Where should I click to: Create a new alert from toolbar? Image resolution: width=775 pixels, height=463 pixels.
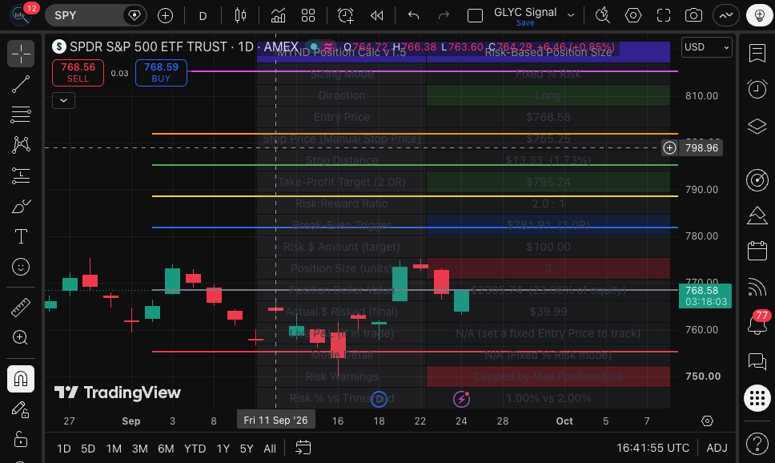pyautogui.click(x=346, y=16)
